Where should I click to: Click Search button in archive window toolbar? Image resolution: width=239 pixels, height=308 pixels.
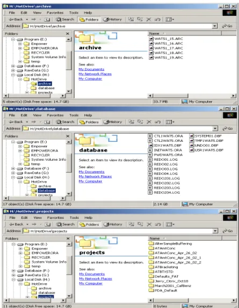click(x=65, y=19)
